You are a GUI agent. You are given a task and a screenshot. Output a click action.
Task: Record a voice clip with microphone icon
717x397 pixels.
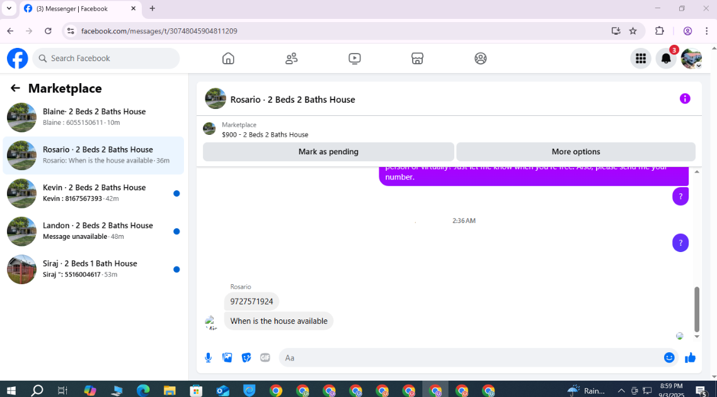click(208, 358)
